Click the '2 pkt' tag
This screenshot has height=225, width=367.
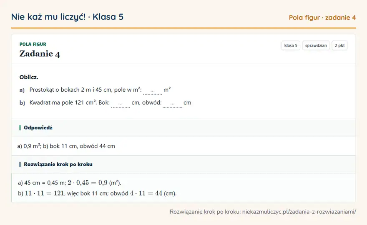pyautogui.click(x=339, y=45)
